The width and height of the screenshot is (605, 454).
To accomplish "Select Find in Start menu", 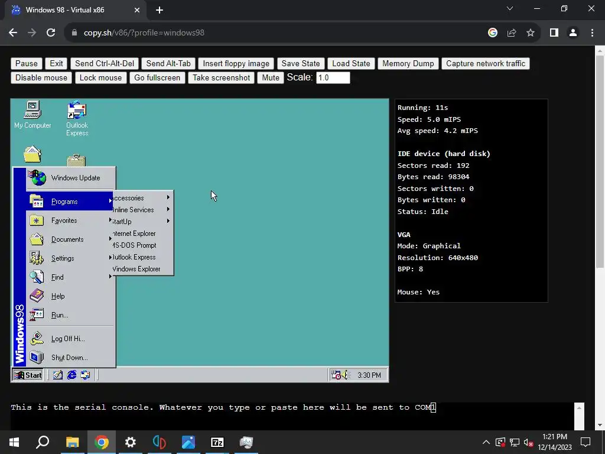I will click(x=70, y=277).
